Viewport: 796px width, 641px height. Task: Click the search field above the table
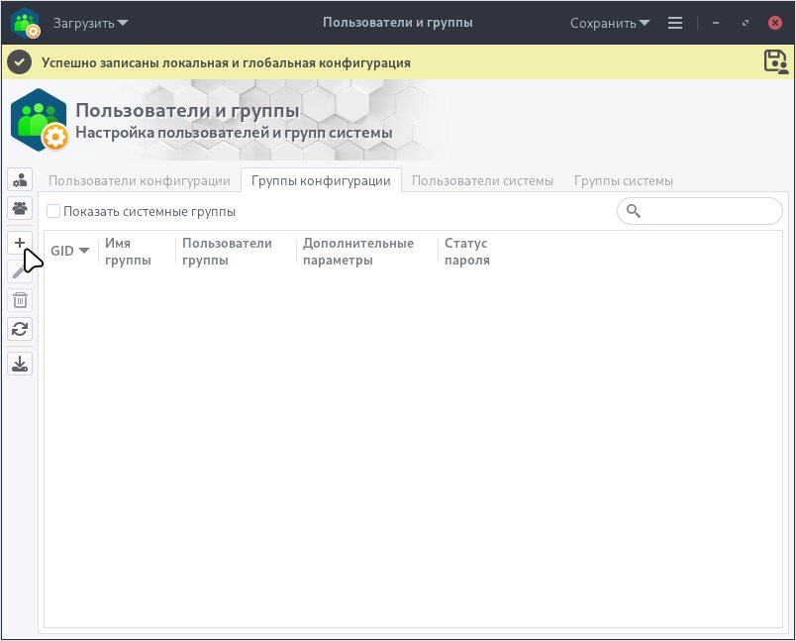699,211
